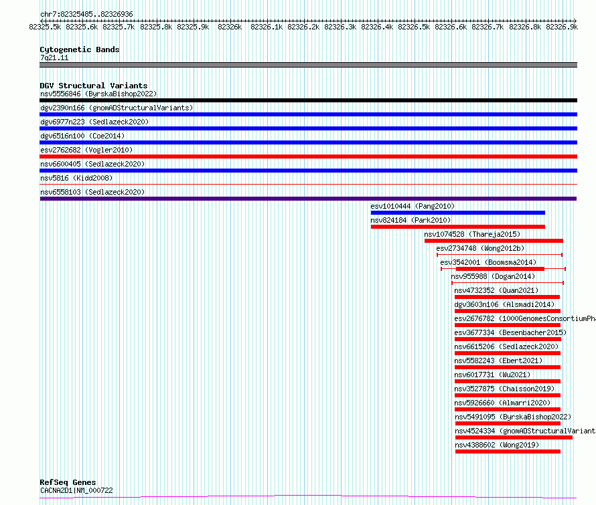
Task: Click the red nsv824184 variant bar
Action: pos(458,227)
